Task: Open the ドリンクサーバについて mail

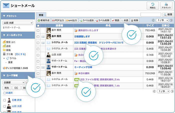Action: [99, 43]
